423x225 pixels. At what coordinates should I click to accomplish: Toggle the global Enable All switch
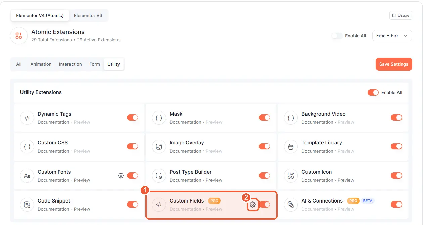pyautogui.click(x=337, y=36)
